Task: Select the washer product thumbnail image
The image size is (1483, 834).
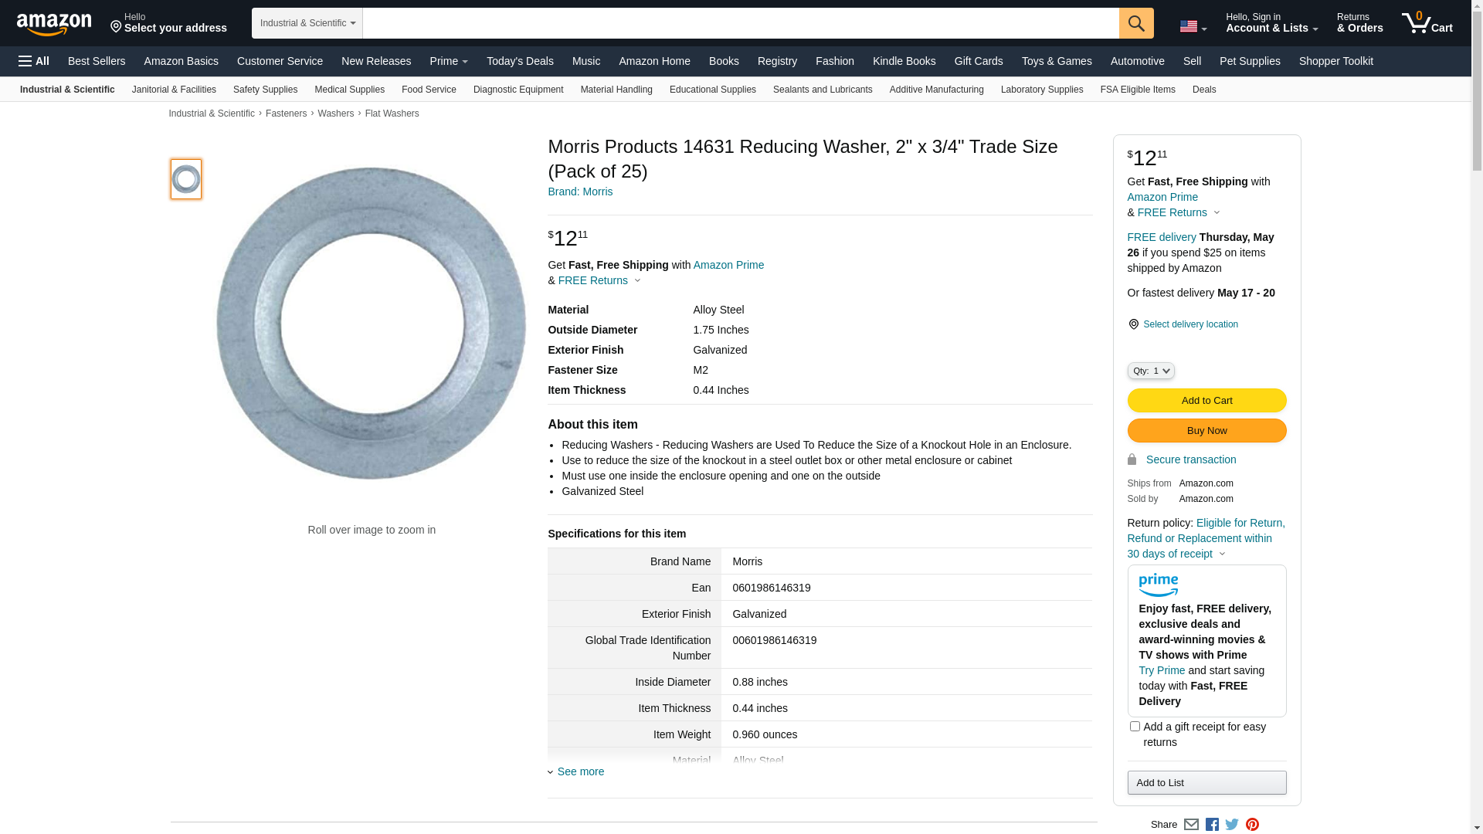Action: [186, 179]
